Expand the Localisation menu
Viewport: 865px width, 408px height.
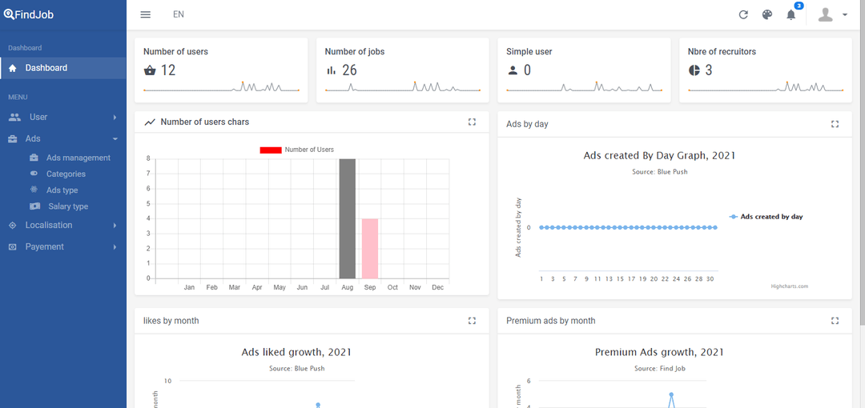pyautogui.click(x=62, y=225)
